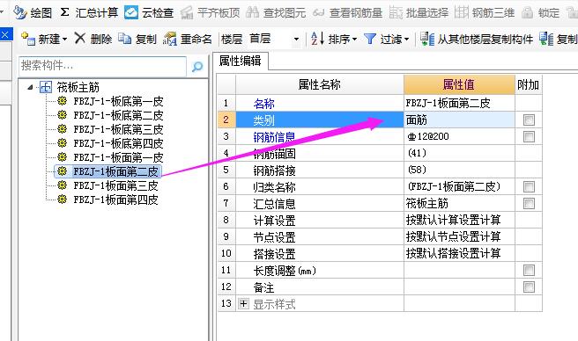Click the 锁定 lock icon
578x341 pixels.
coord(528,13)
